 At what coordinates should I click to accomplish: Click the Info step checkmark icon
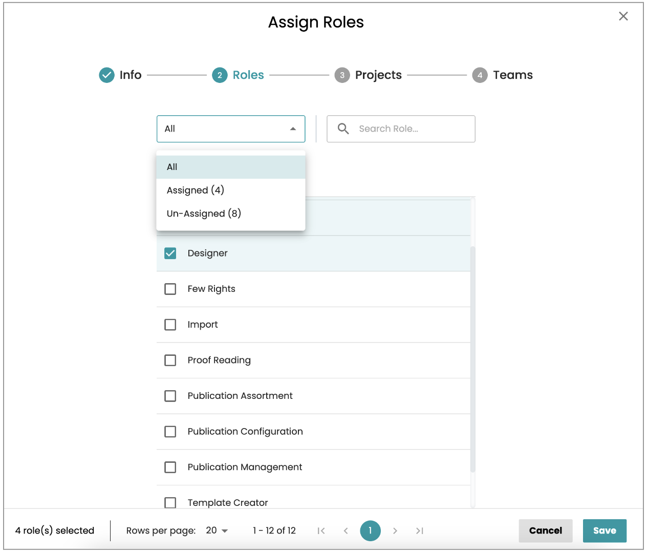[106, 75]
